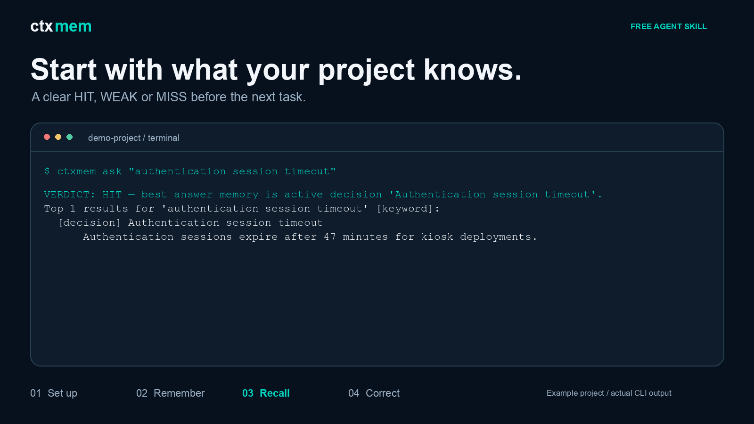Click the 'Start with what your project knows' heading
This screenshot has width=754, height=424.
(276, 70)
